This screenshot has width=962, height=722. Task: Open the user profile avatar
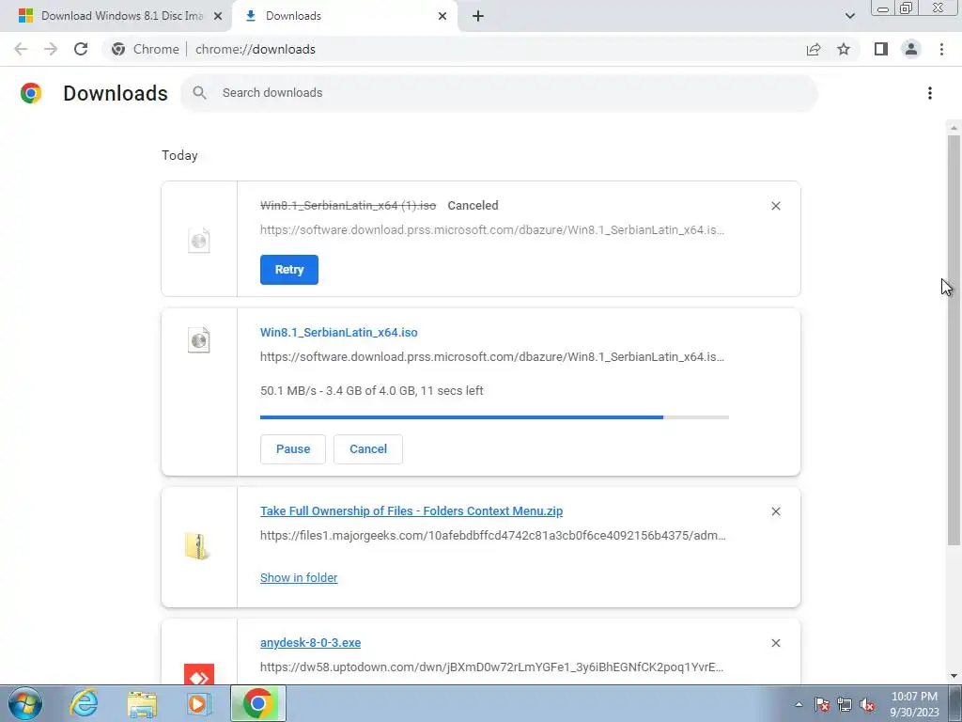pos(911,49)
